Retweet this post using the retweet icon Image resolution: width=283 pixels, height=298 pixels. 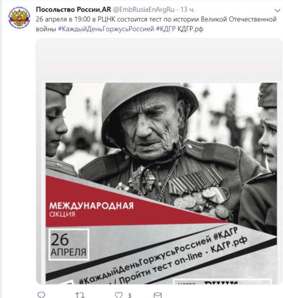tap(80, 295)
